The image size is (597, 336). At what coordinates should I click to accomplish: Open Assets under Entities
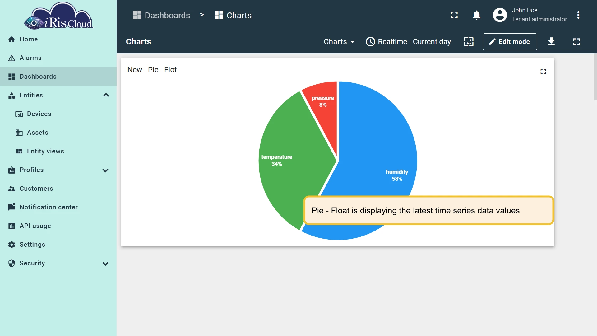coord(58,133)
